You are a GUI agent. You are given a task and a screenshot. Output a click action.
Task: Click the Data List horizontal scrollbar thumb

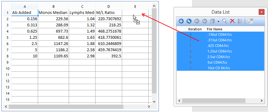tap(214, 101)
